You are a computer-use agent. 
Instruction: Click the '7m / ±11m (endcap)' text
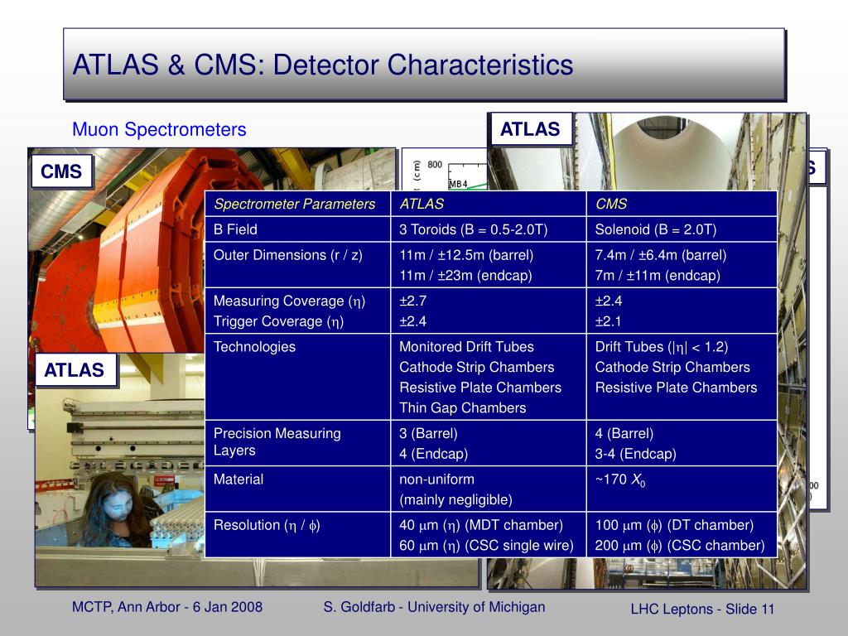[x=658, y=275]
